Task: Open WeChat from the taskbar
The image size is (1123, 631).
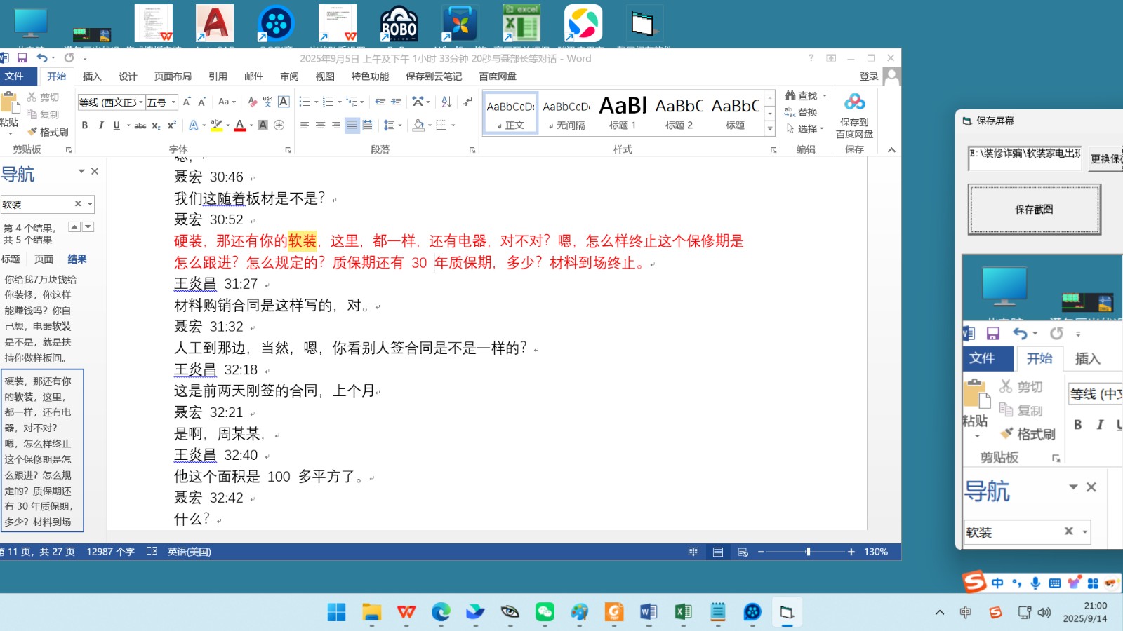Action: (x=545, y=612)
